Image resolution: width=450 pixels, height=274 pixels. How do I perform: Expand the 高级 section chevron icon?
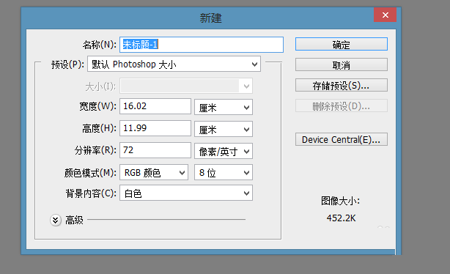[56, 221]
